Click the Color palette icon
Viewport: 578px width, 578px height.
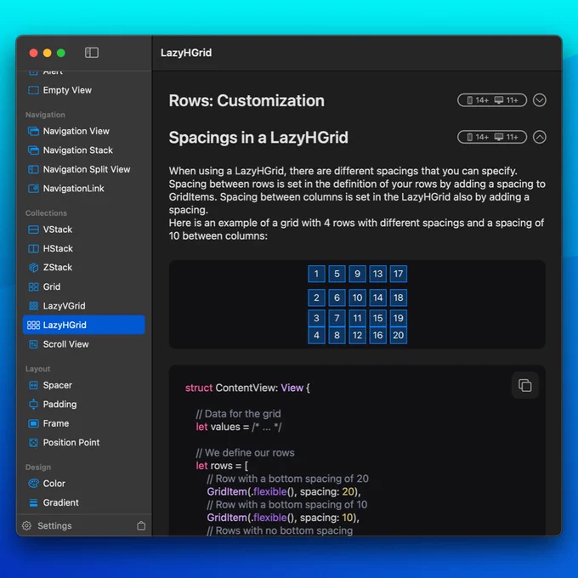pyautogui.click(x=33, y=484)
